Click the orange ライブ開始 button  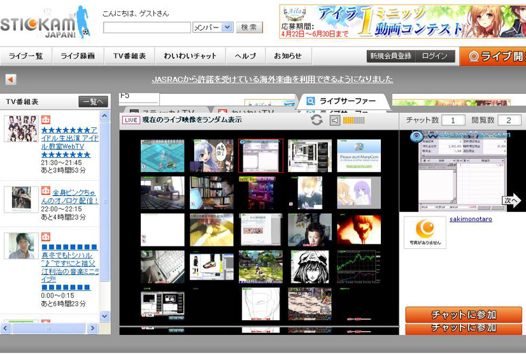[x=493, y=56]
